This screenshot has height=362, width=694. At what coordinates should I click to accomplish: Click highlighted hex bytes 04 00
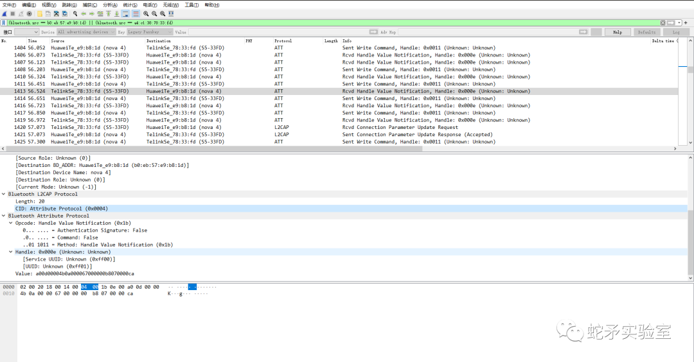click(x=89, y=287)
